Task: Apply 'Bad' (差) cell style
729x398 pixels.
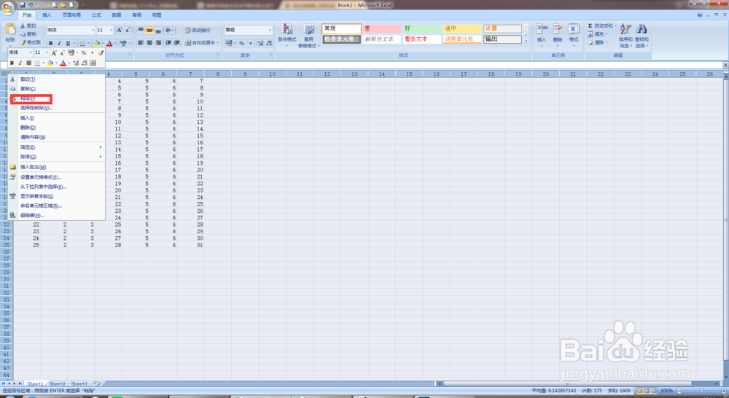Action: (x=382, y=28)
